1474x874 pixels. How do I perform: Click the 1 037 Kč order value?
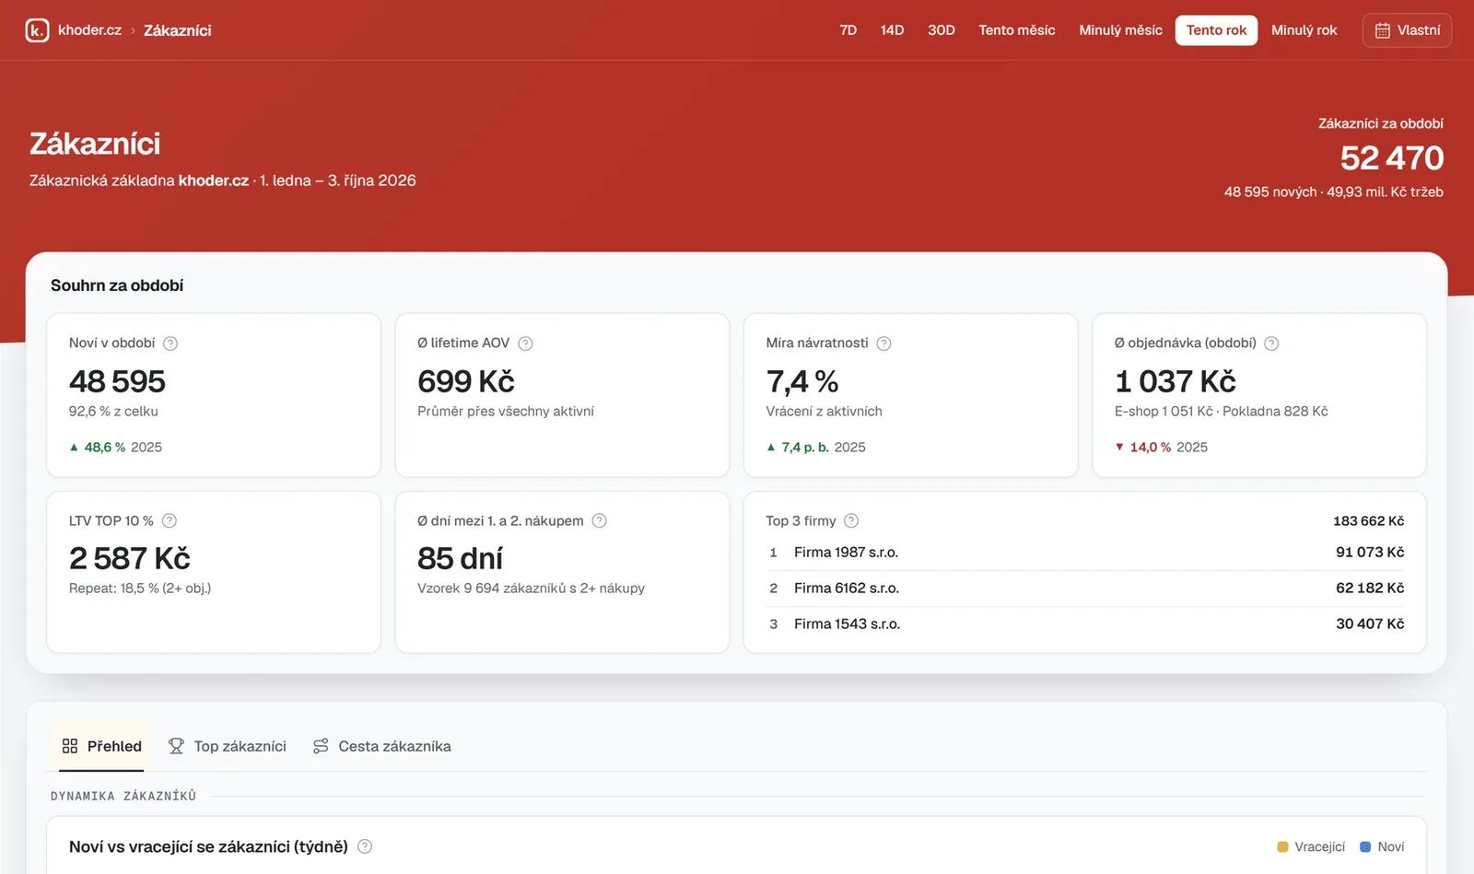click(1176, 381)
